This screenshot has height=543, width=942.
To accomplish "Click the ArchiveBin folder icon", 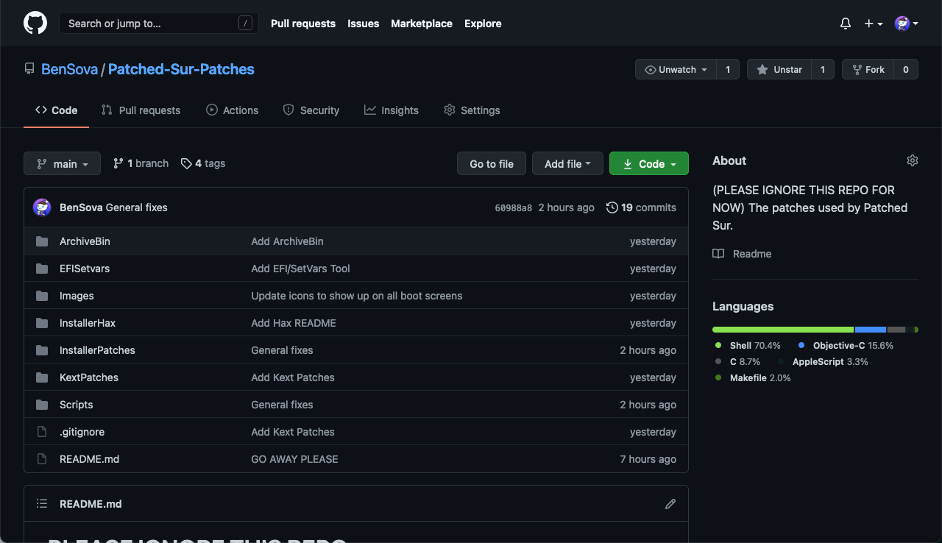I will pyautogui.click(x=42, y=241).
